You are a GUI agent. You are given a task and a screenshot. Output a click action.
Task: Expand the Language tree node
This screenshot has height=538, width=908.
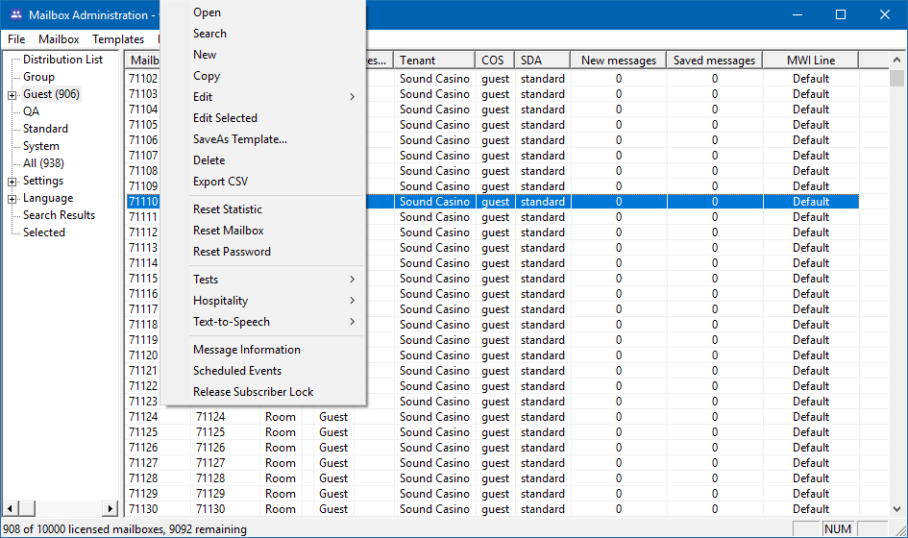[x=12, y=198]
